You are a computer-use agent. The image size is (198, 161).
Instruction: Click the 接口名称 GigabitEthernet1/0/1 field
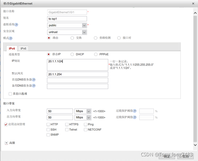pos(67,12)
